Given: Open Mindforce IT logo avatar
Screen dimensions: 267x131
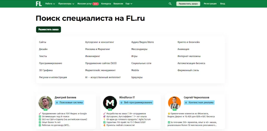Looking at the screenshot, I should [x=110, y=102].
